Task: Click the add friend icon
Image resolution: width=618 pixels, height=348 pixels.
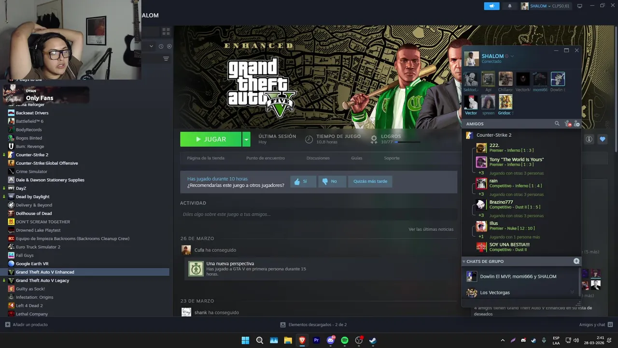Action: pyautogui.click(x=576, y=124)
